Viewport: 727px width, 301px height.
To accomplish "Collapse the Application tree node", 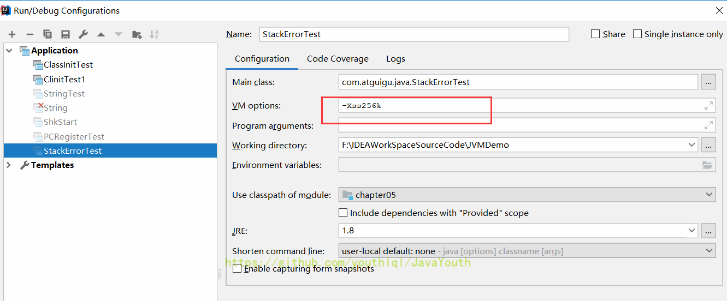I will point(9,50).
